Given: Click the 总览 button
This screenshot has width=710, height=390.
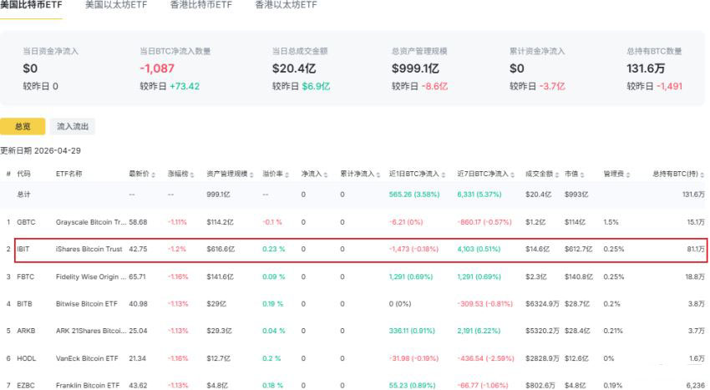Looking at the screenshot, I should coord(23,126).
